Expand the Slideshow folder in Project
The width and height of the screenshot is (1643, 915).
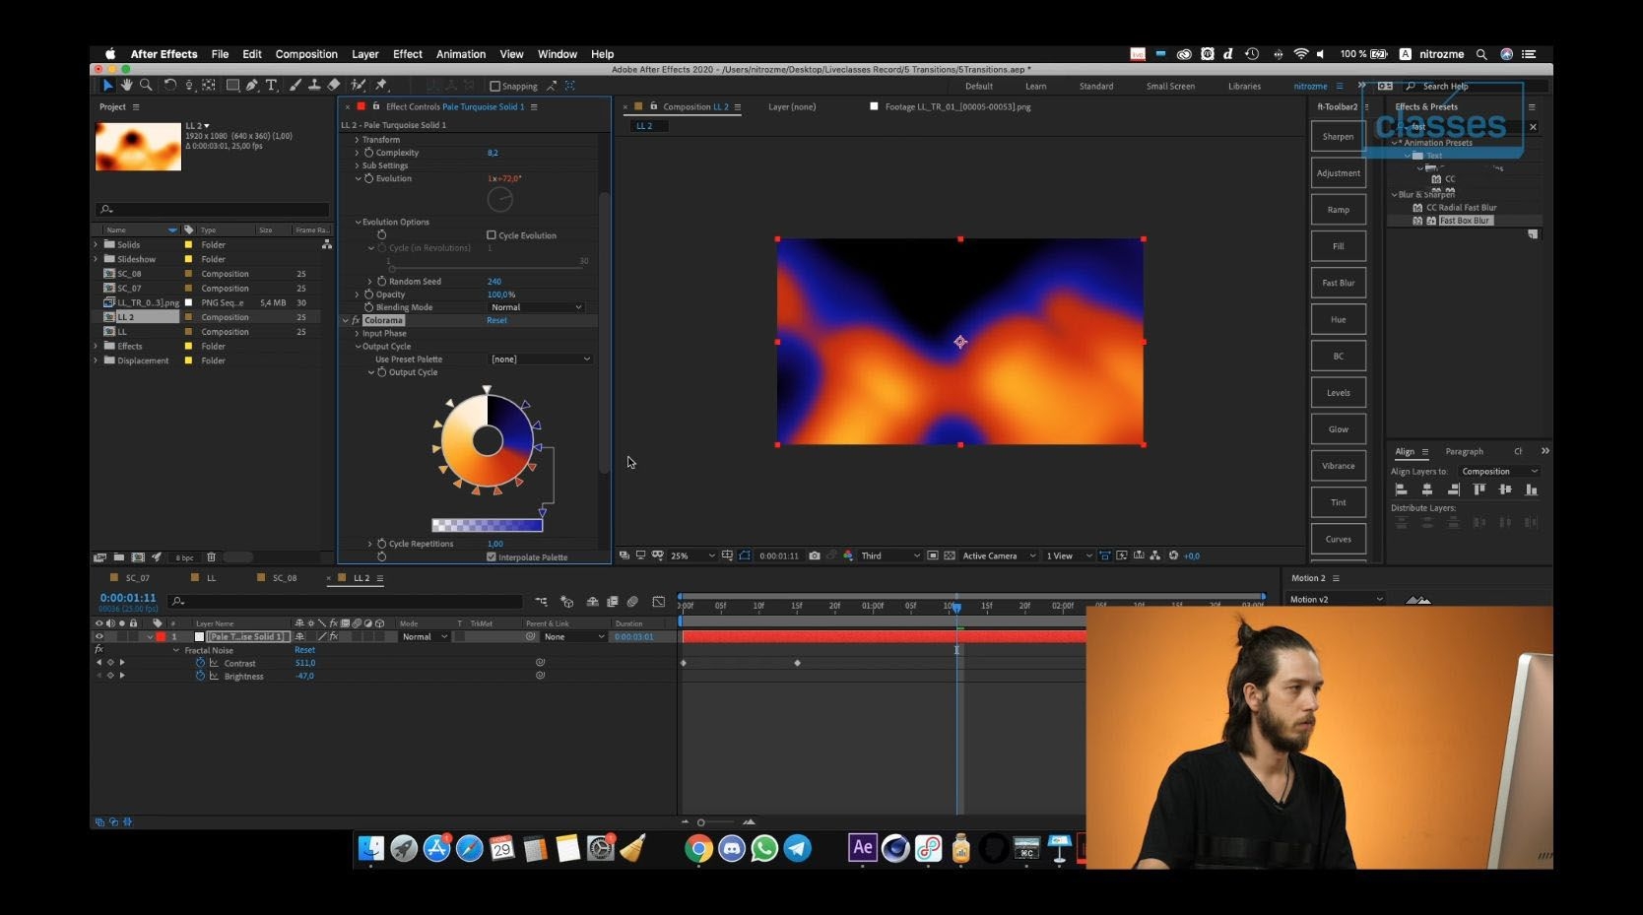(97, 259)
